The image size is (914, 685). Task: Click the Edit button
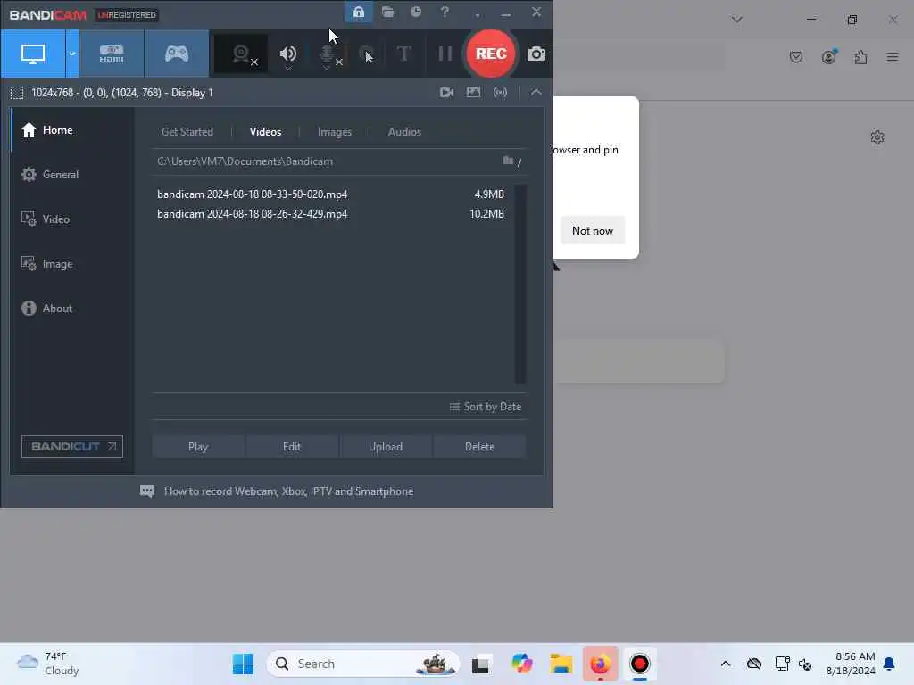coord(292,447)
